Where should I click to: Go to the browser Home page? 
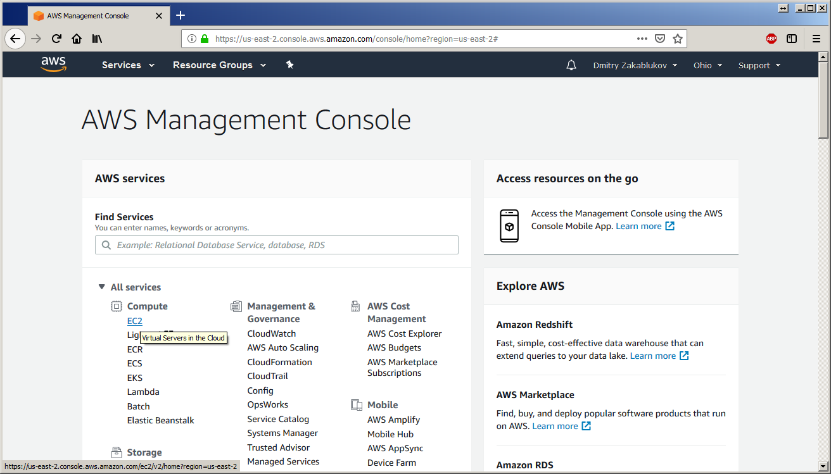[x=77, y=39]
